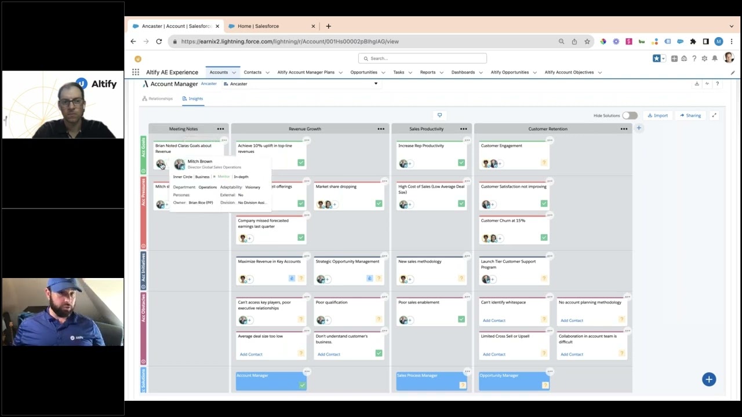The image size is (742, 417).
Task: Expand the Reports tab dropdown arrow
Action: click(442, 72)
